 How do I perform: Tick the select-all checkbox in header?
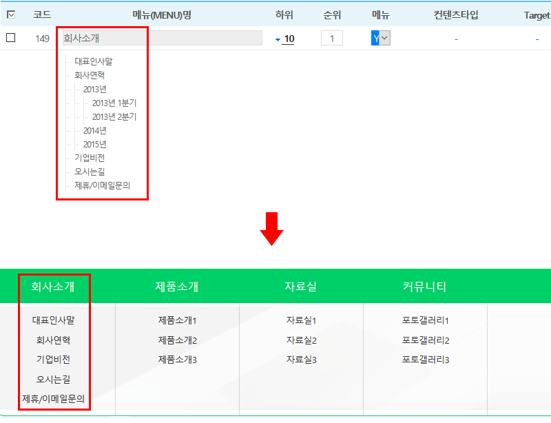(11, 14)
